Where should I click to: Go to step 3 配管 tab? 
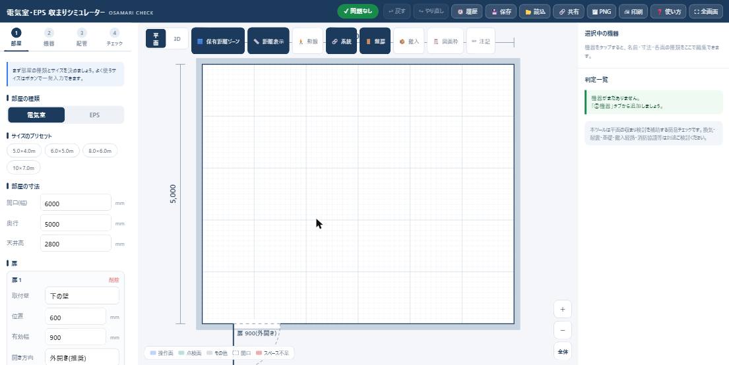[x=82, y=38]
